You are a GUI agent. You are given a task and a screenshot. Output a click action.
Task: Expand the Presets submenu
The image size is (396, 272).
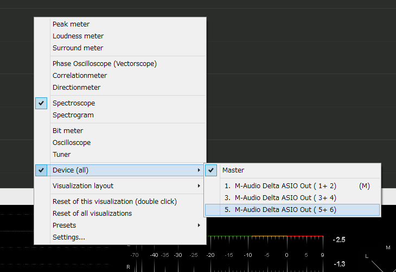pyautogui.click(x=120, y=225)
